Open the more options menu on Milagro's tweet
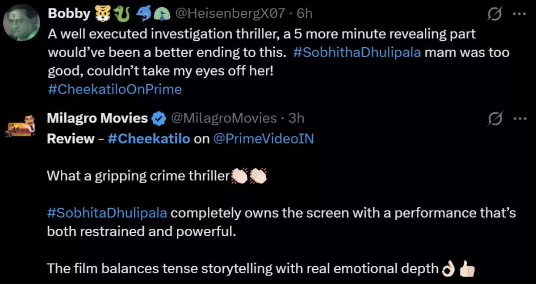Viewport: 536px width, 284px height. click(x=519, y=118)
